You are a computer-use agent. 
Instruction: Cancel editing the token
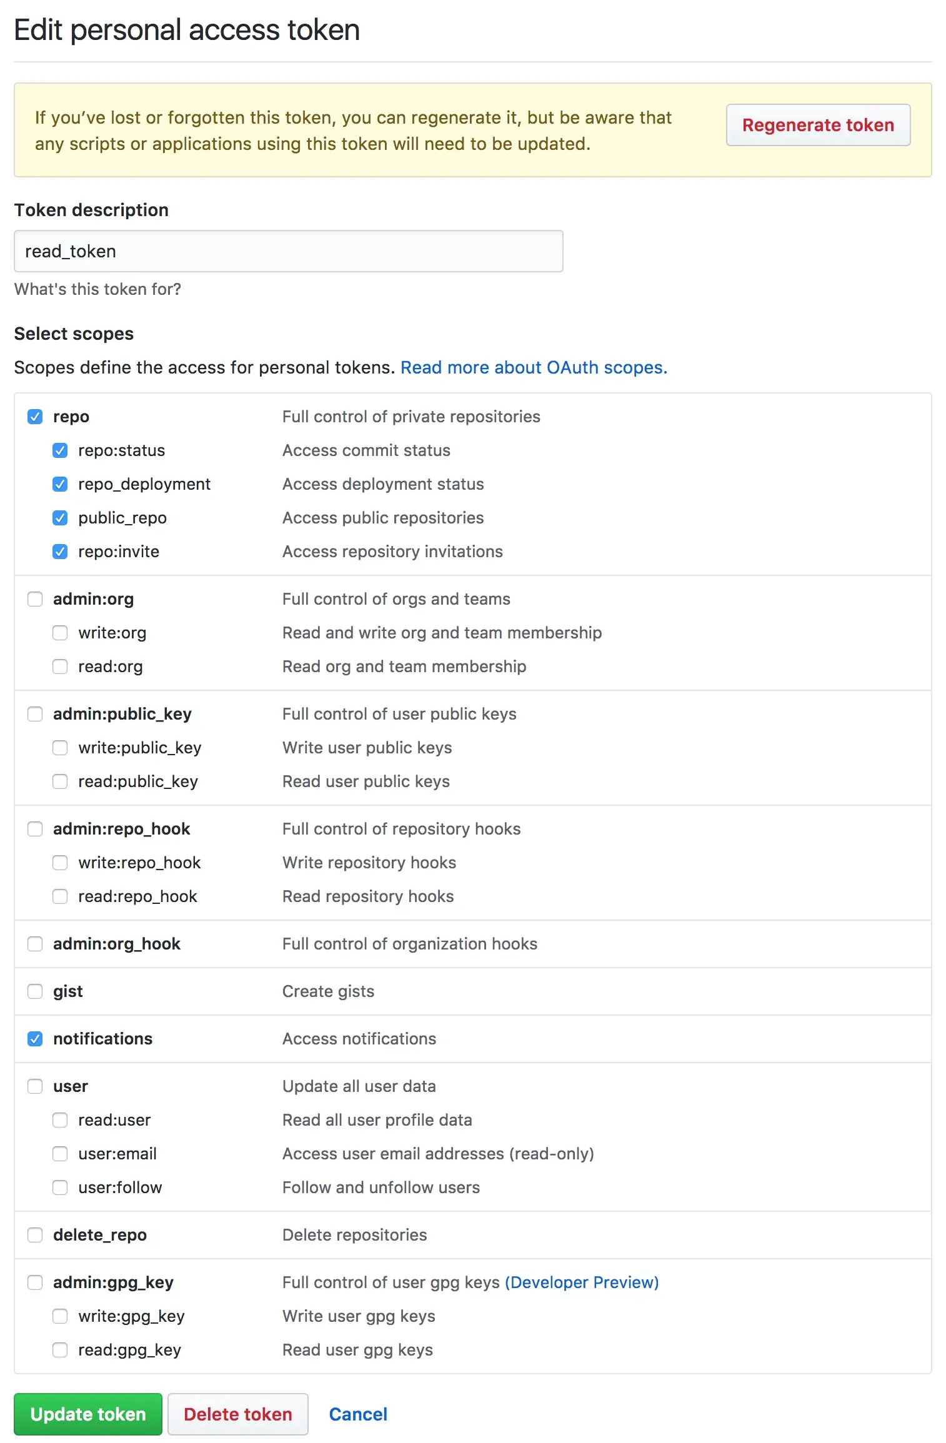pyautogui.click(x=358, y=1414)
